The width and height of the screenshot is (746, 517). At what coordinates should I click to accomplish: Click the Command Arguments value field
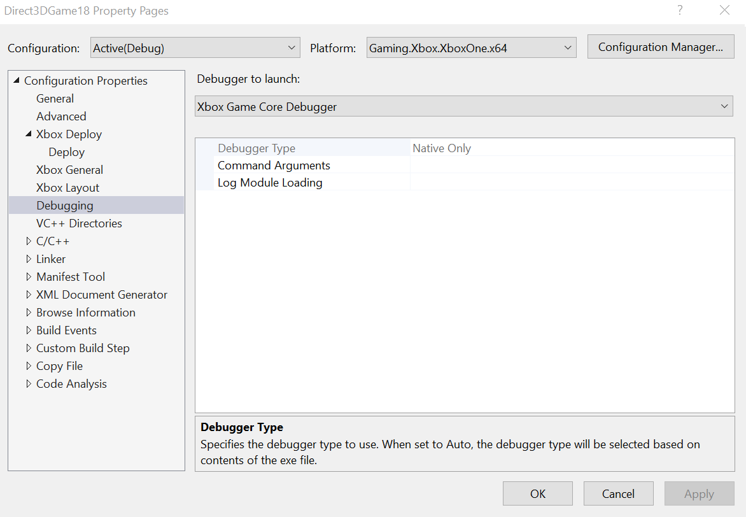point(572,165)
